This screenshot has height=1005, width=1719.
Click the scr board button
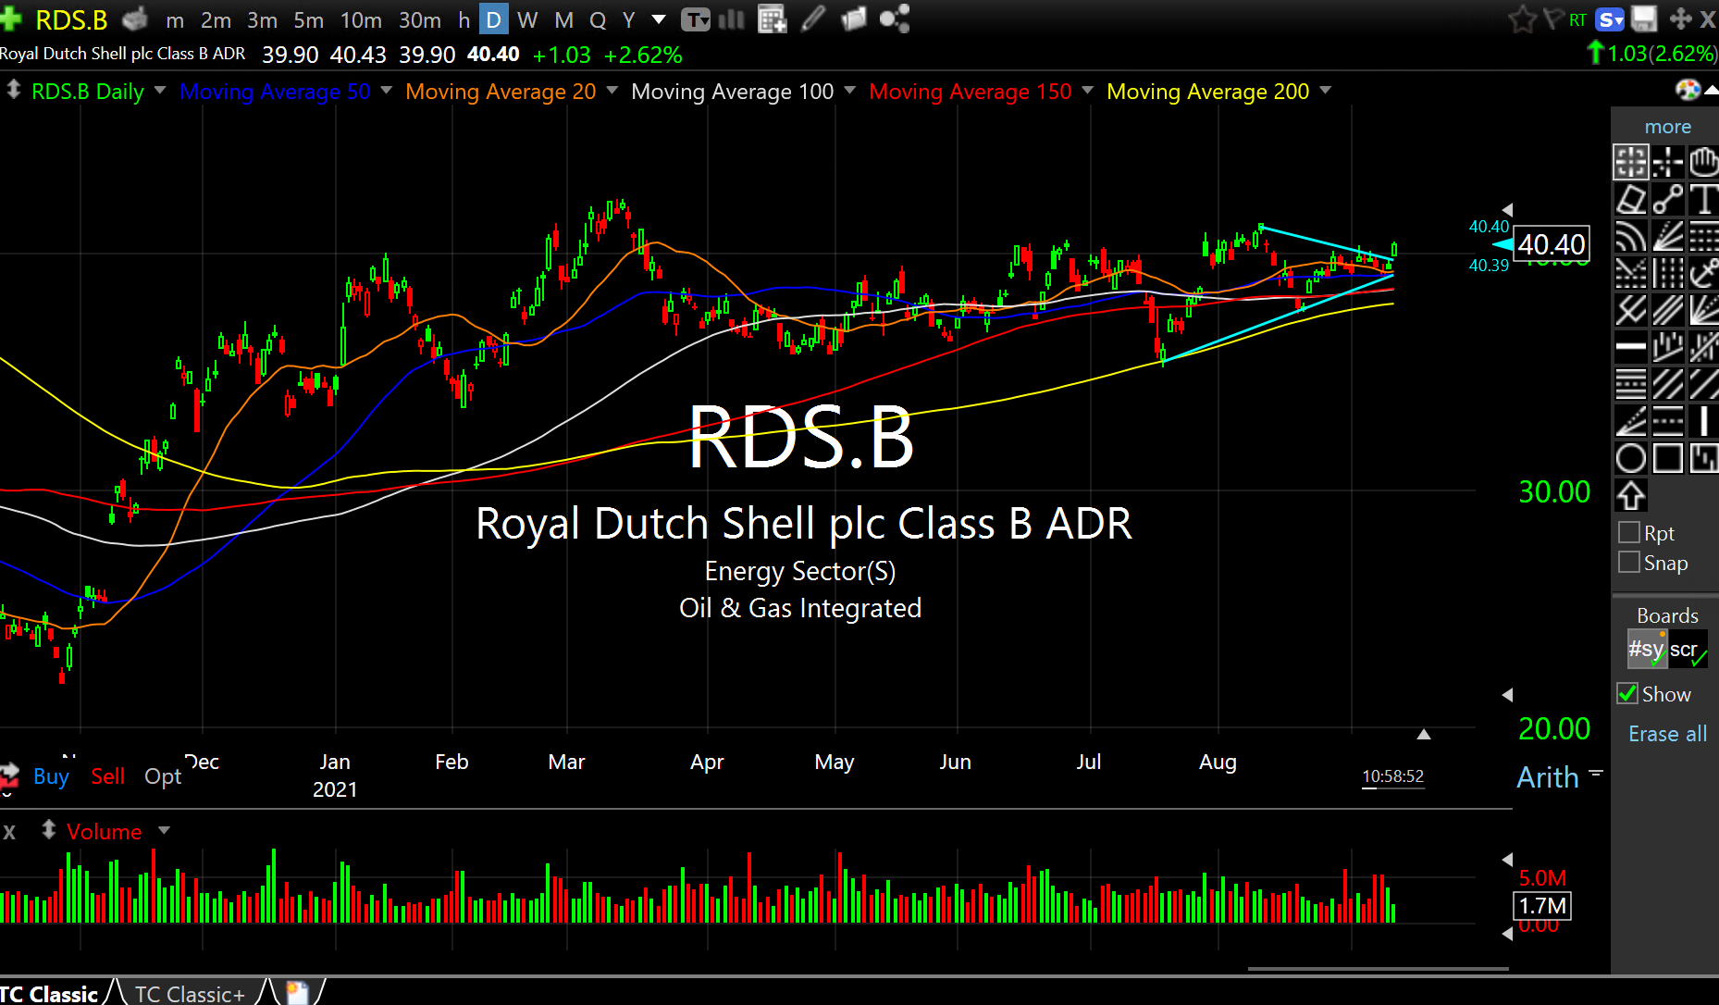(x=1687, y=649)
